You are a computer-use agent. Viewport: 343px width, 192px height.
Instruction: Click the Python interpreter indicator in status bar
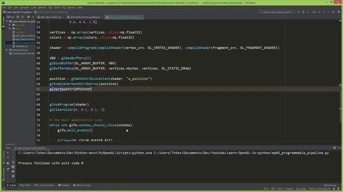pyautogui.click(x=320, y=189)
